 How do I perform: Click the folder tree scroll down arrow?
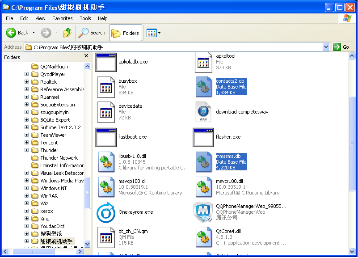87,244
